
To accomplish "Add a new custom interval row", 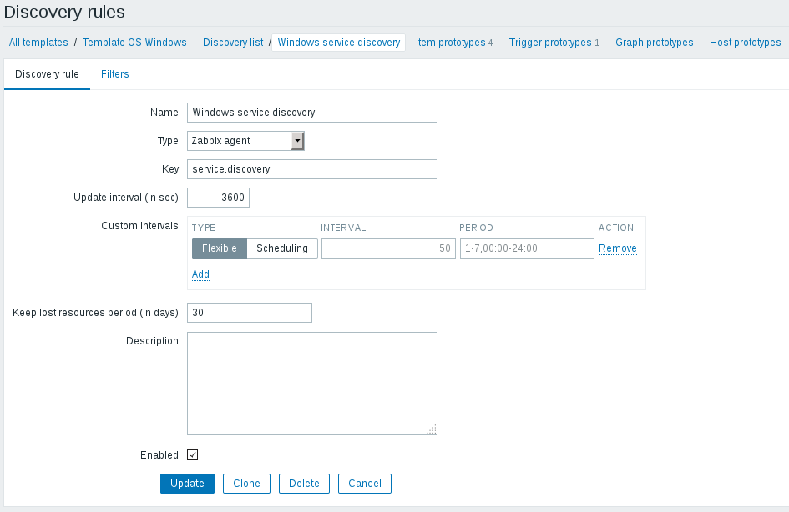I will pyautogui.click(x=200, y=274).
